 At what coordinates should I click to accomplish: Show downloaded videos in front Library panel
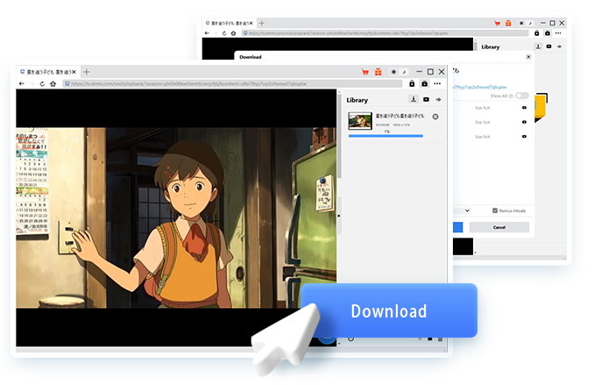426,99
